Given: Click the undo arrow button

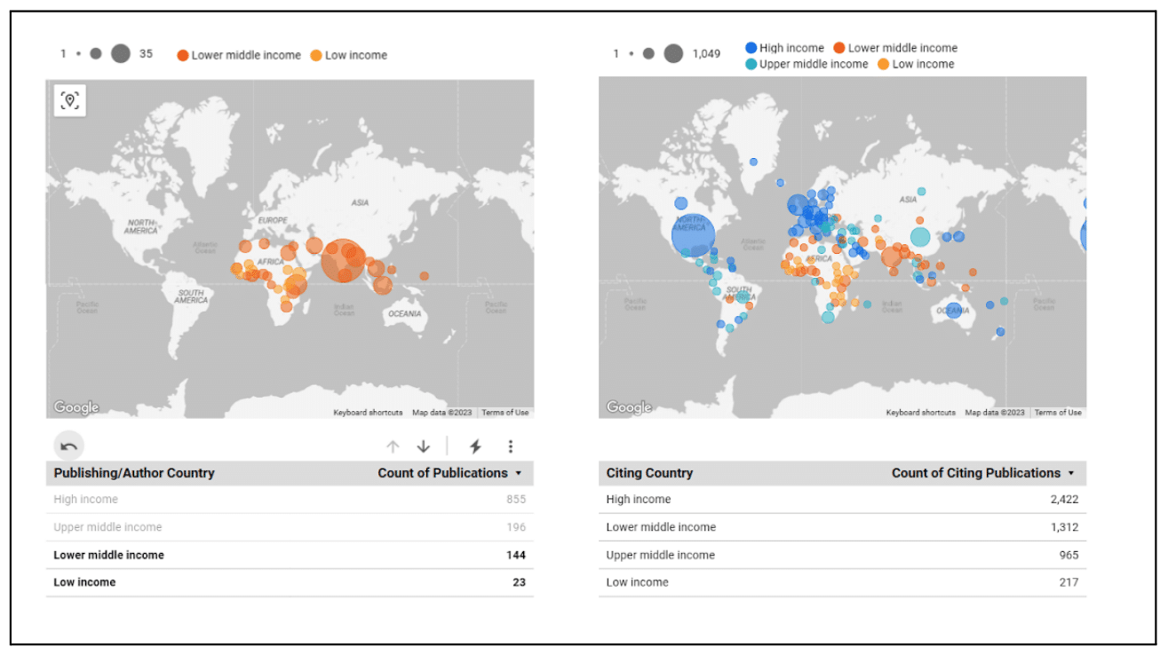Looking at the screenshot, I should coord(69,446).
